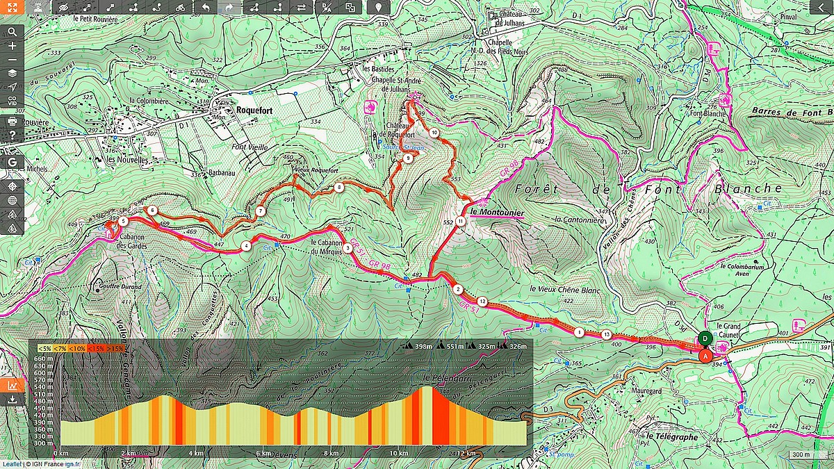The height and width of the screenshot is (469, 834).
Task: Select waypoint 3 near Cabanon du Marquis
Action: coord(346,248)
